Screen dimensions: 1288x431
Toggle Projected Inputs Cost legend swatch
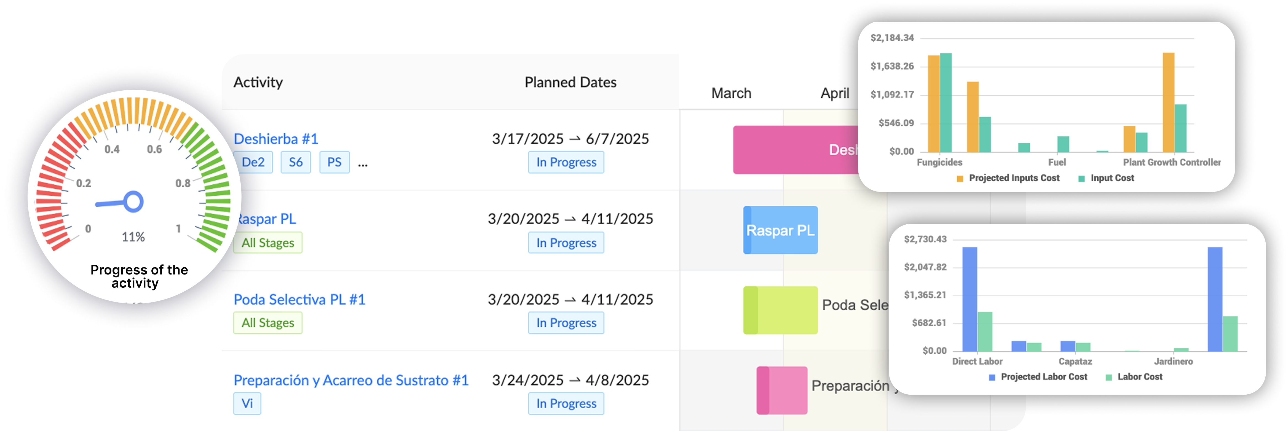click(960, 179)
